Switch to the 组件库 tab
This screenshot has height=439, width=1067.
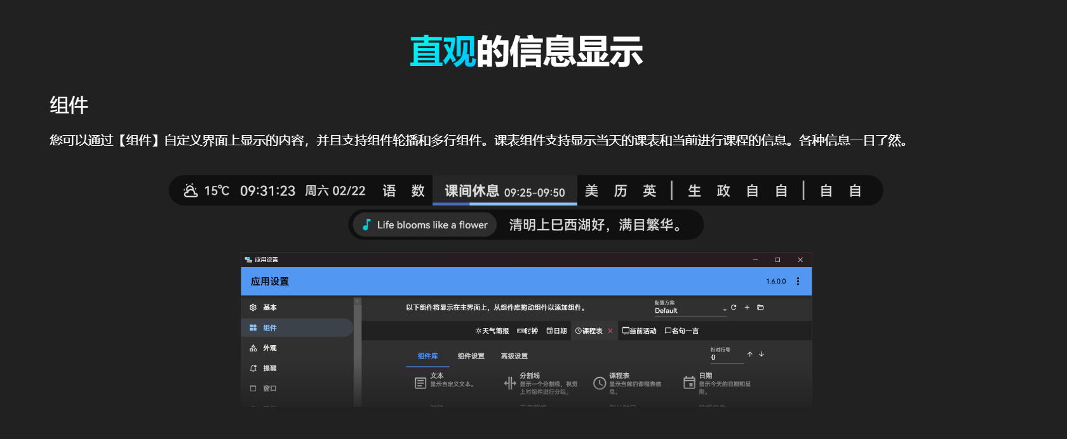pyautogui.click(x=427, y=357)
